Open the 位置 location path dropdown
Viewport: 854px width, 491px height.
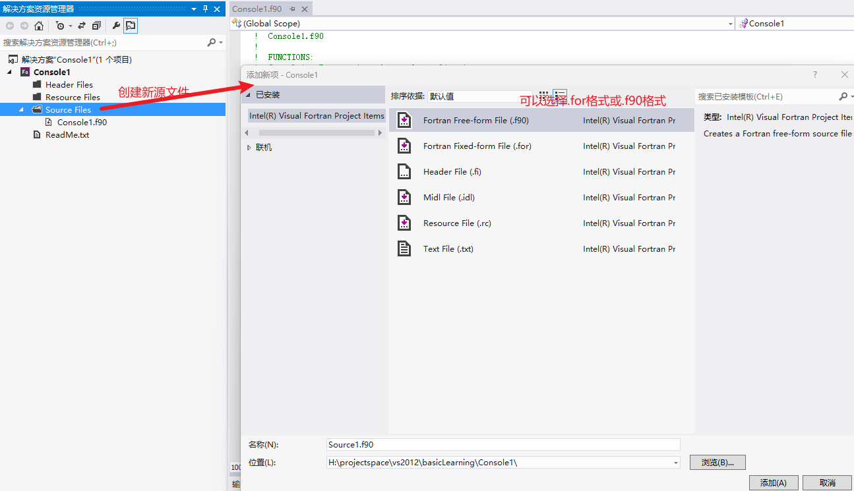pyautogui.click(x=676, y=463)
